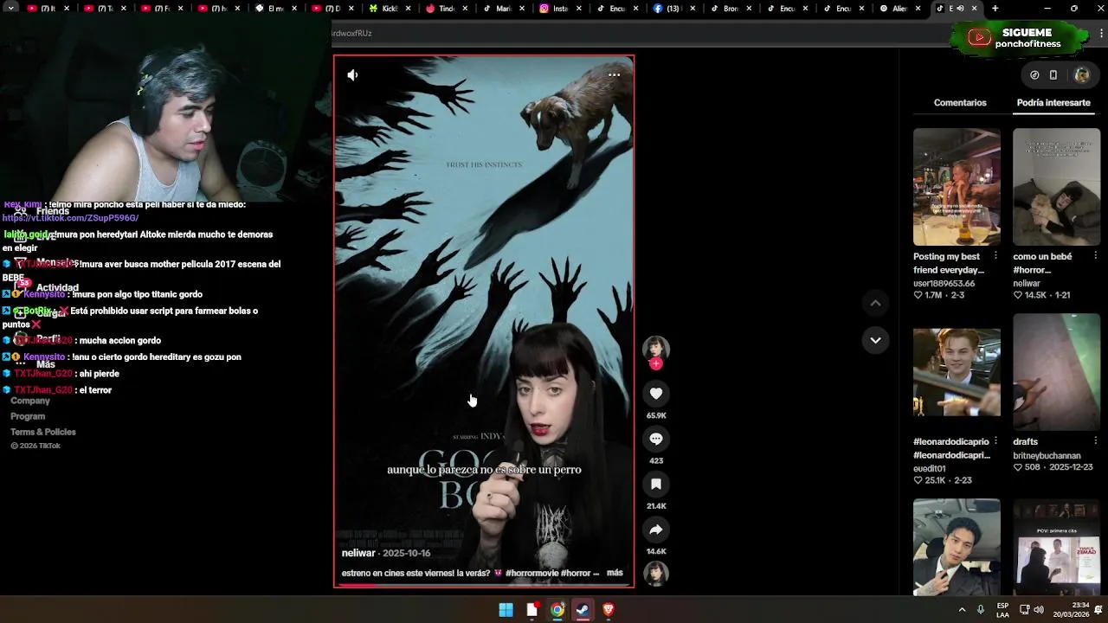The image size is (1108, 623).
Task: Follow the creator using red plus badge
Action: pyautogui.click(x=656, y=364)
